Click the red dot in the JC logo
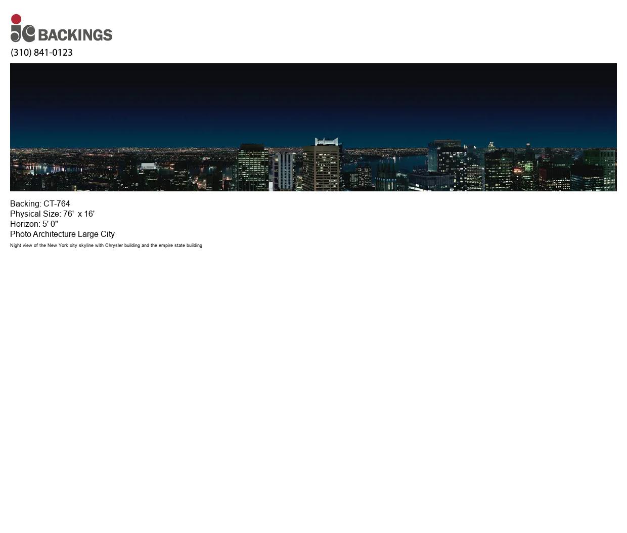The width and height of the screenshot is (627, 533). 16,19
